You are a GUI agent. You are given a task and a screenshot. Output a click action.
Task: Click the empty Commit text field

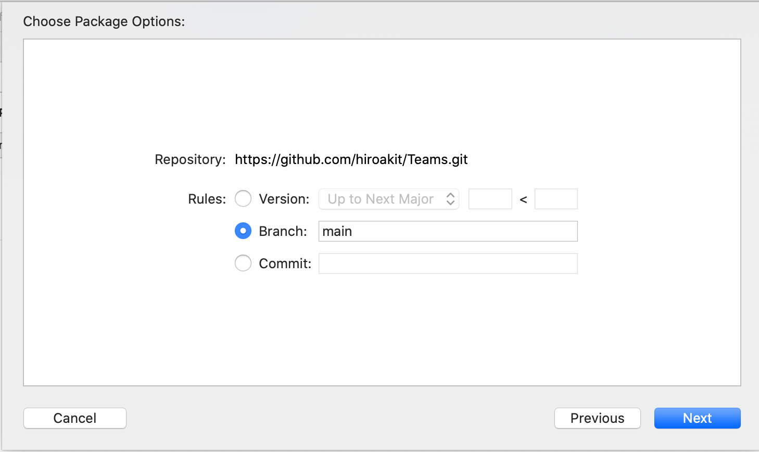448,263
